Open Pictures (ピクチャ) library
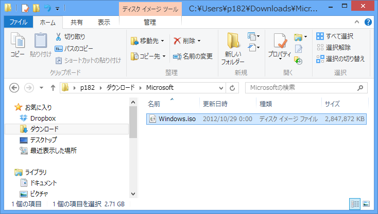 click(x=34, y=194)
